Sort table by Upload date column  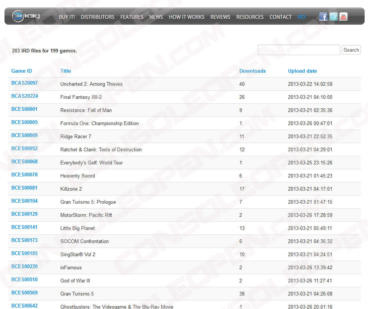pos(302,71)
